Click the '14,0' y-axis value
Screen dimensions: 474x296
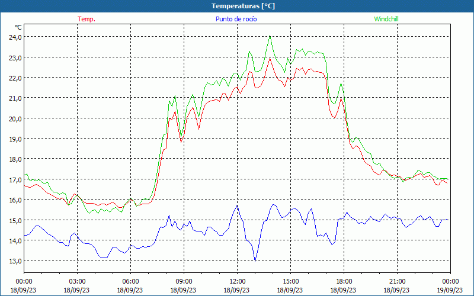pos(15,241)
